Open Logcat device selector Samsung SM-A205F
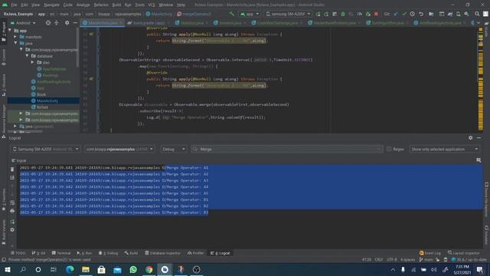 point(46,149)
